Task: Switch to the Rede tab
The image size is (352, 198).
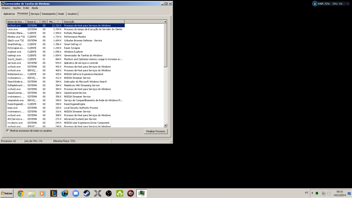Action: (x=61, y=14)
